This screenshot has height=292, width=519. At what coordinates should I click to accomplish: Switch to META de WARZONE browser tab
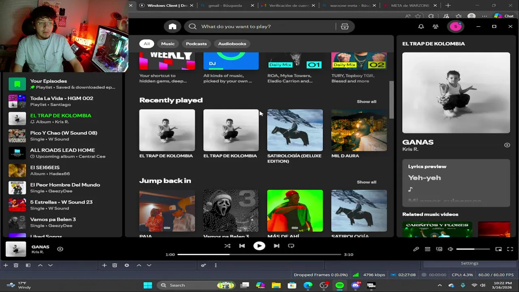410,6
